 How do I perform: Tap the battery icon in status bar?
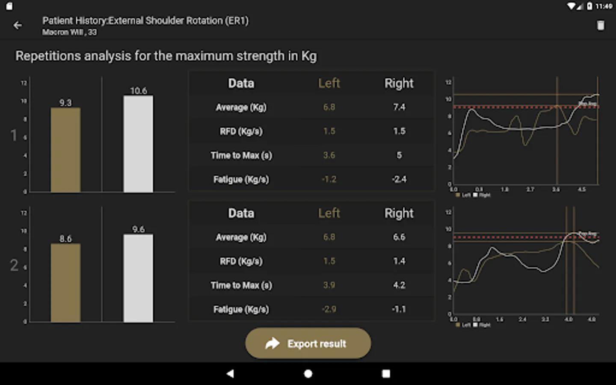tap(590, 6)
